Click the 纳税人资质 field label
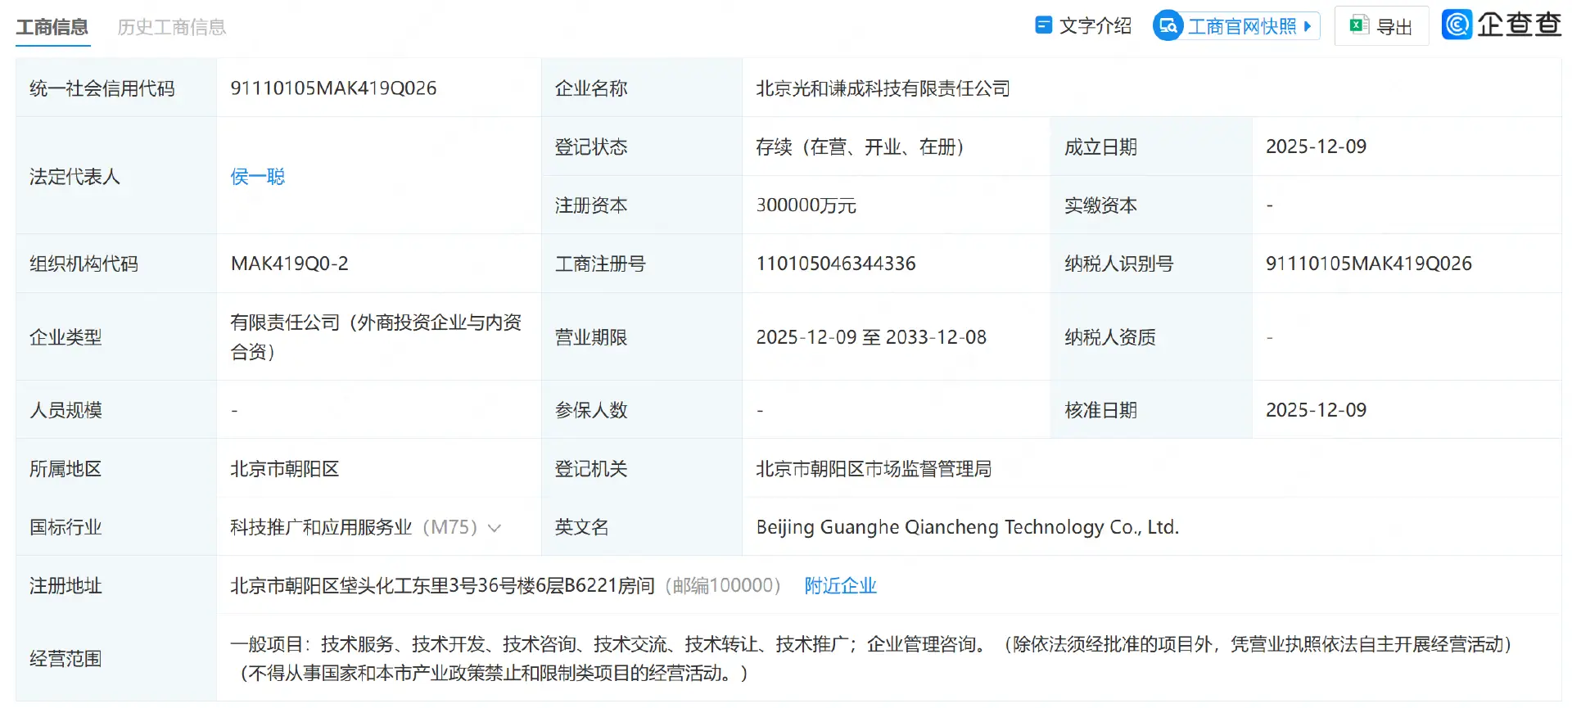Viewport: 1572px width, 708px height. pyautogui.click(x=1110, y=337)
